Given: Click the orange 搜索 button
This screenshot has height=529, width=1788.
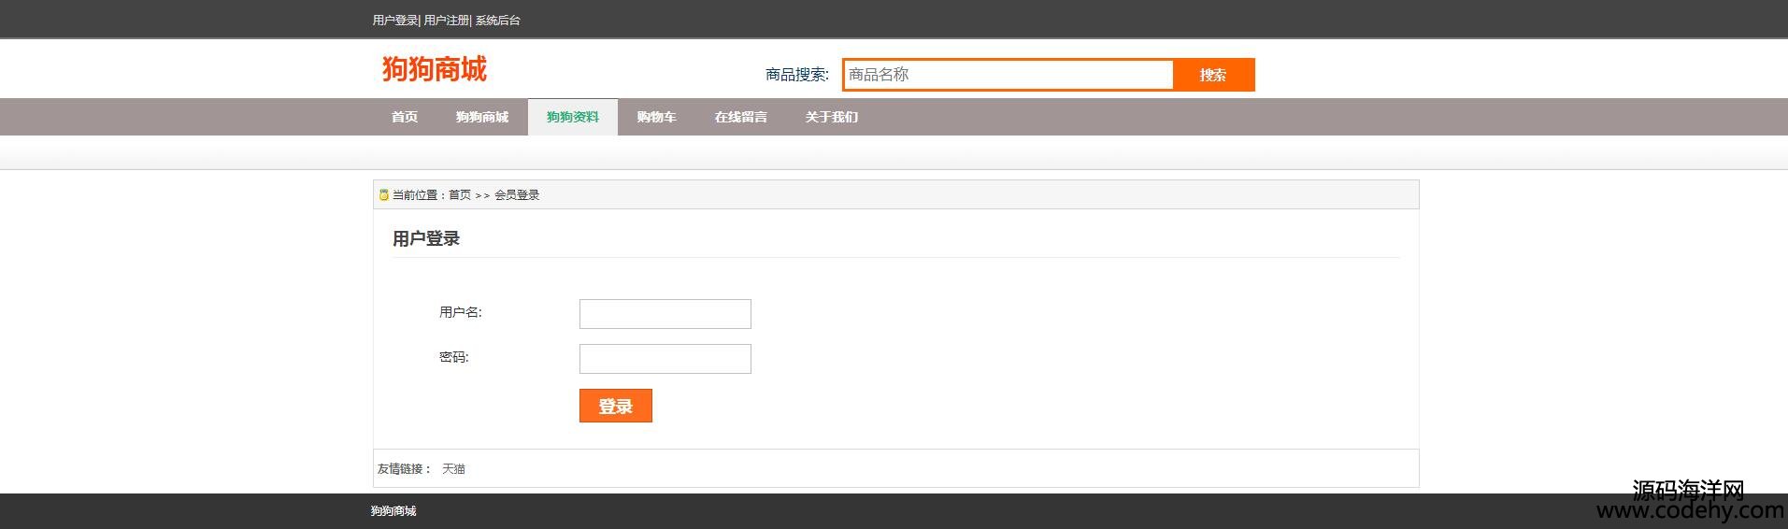Looking at the screenshot, I should click(x=1213, y=75).
